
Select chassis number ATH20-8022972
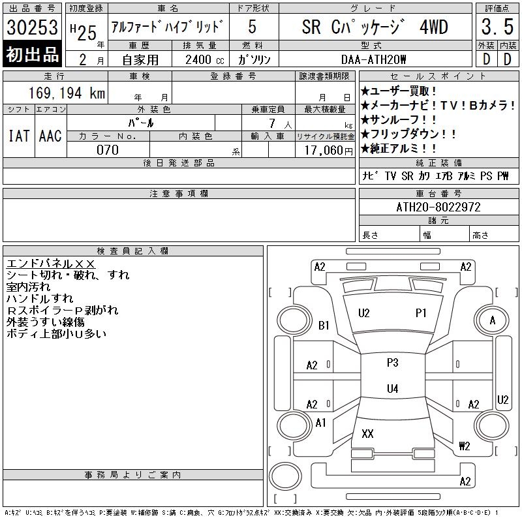tap(438, 207)
